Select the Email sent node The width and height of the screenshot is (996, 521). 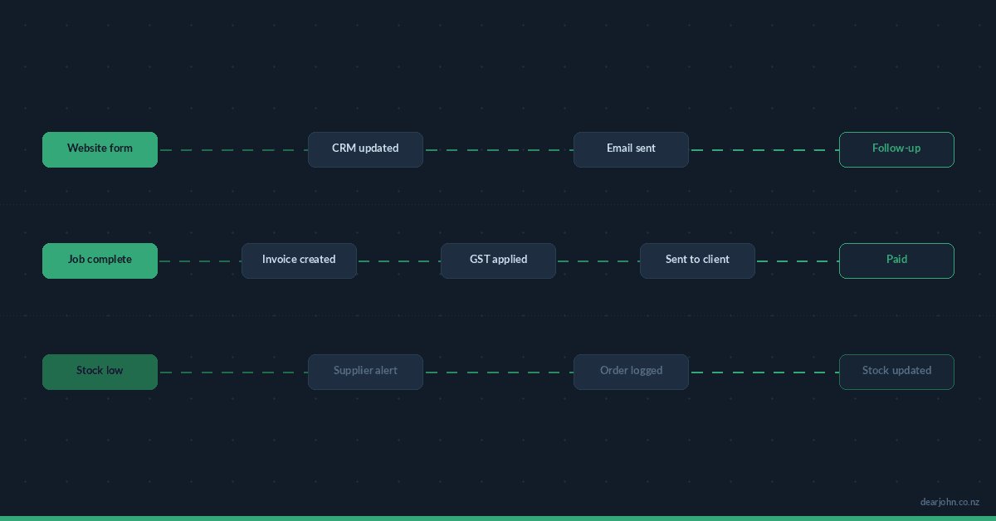(631, 149)
